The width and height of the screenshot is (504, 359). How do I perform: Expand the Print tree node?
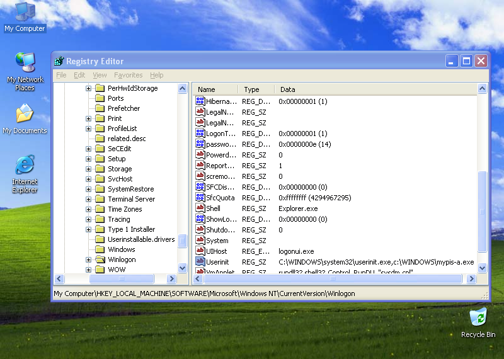(x=88, y=118)
